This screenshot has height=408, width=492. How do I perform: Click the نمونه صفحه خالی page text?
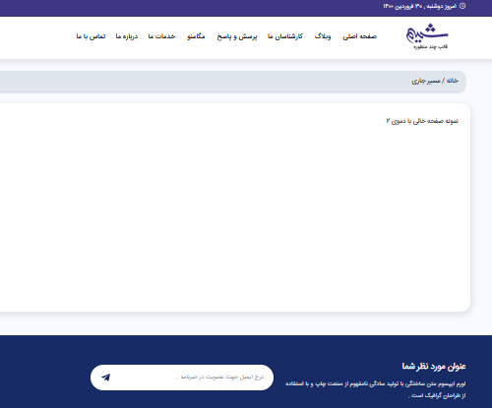[422, 121]
